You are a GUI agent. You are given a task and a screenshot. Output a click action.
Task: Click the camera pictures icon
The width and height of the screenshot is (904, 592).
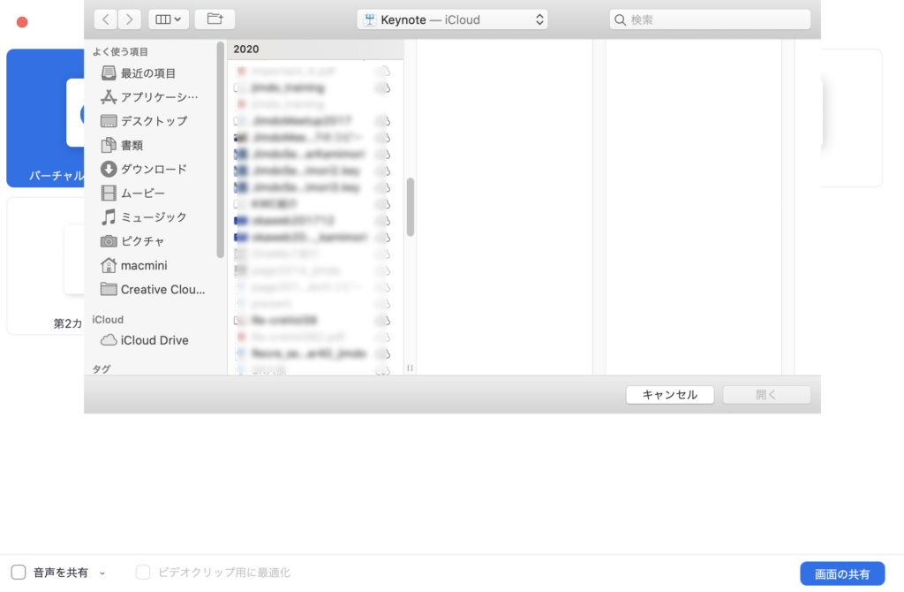tap(109, 241)
